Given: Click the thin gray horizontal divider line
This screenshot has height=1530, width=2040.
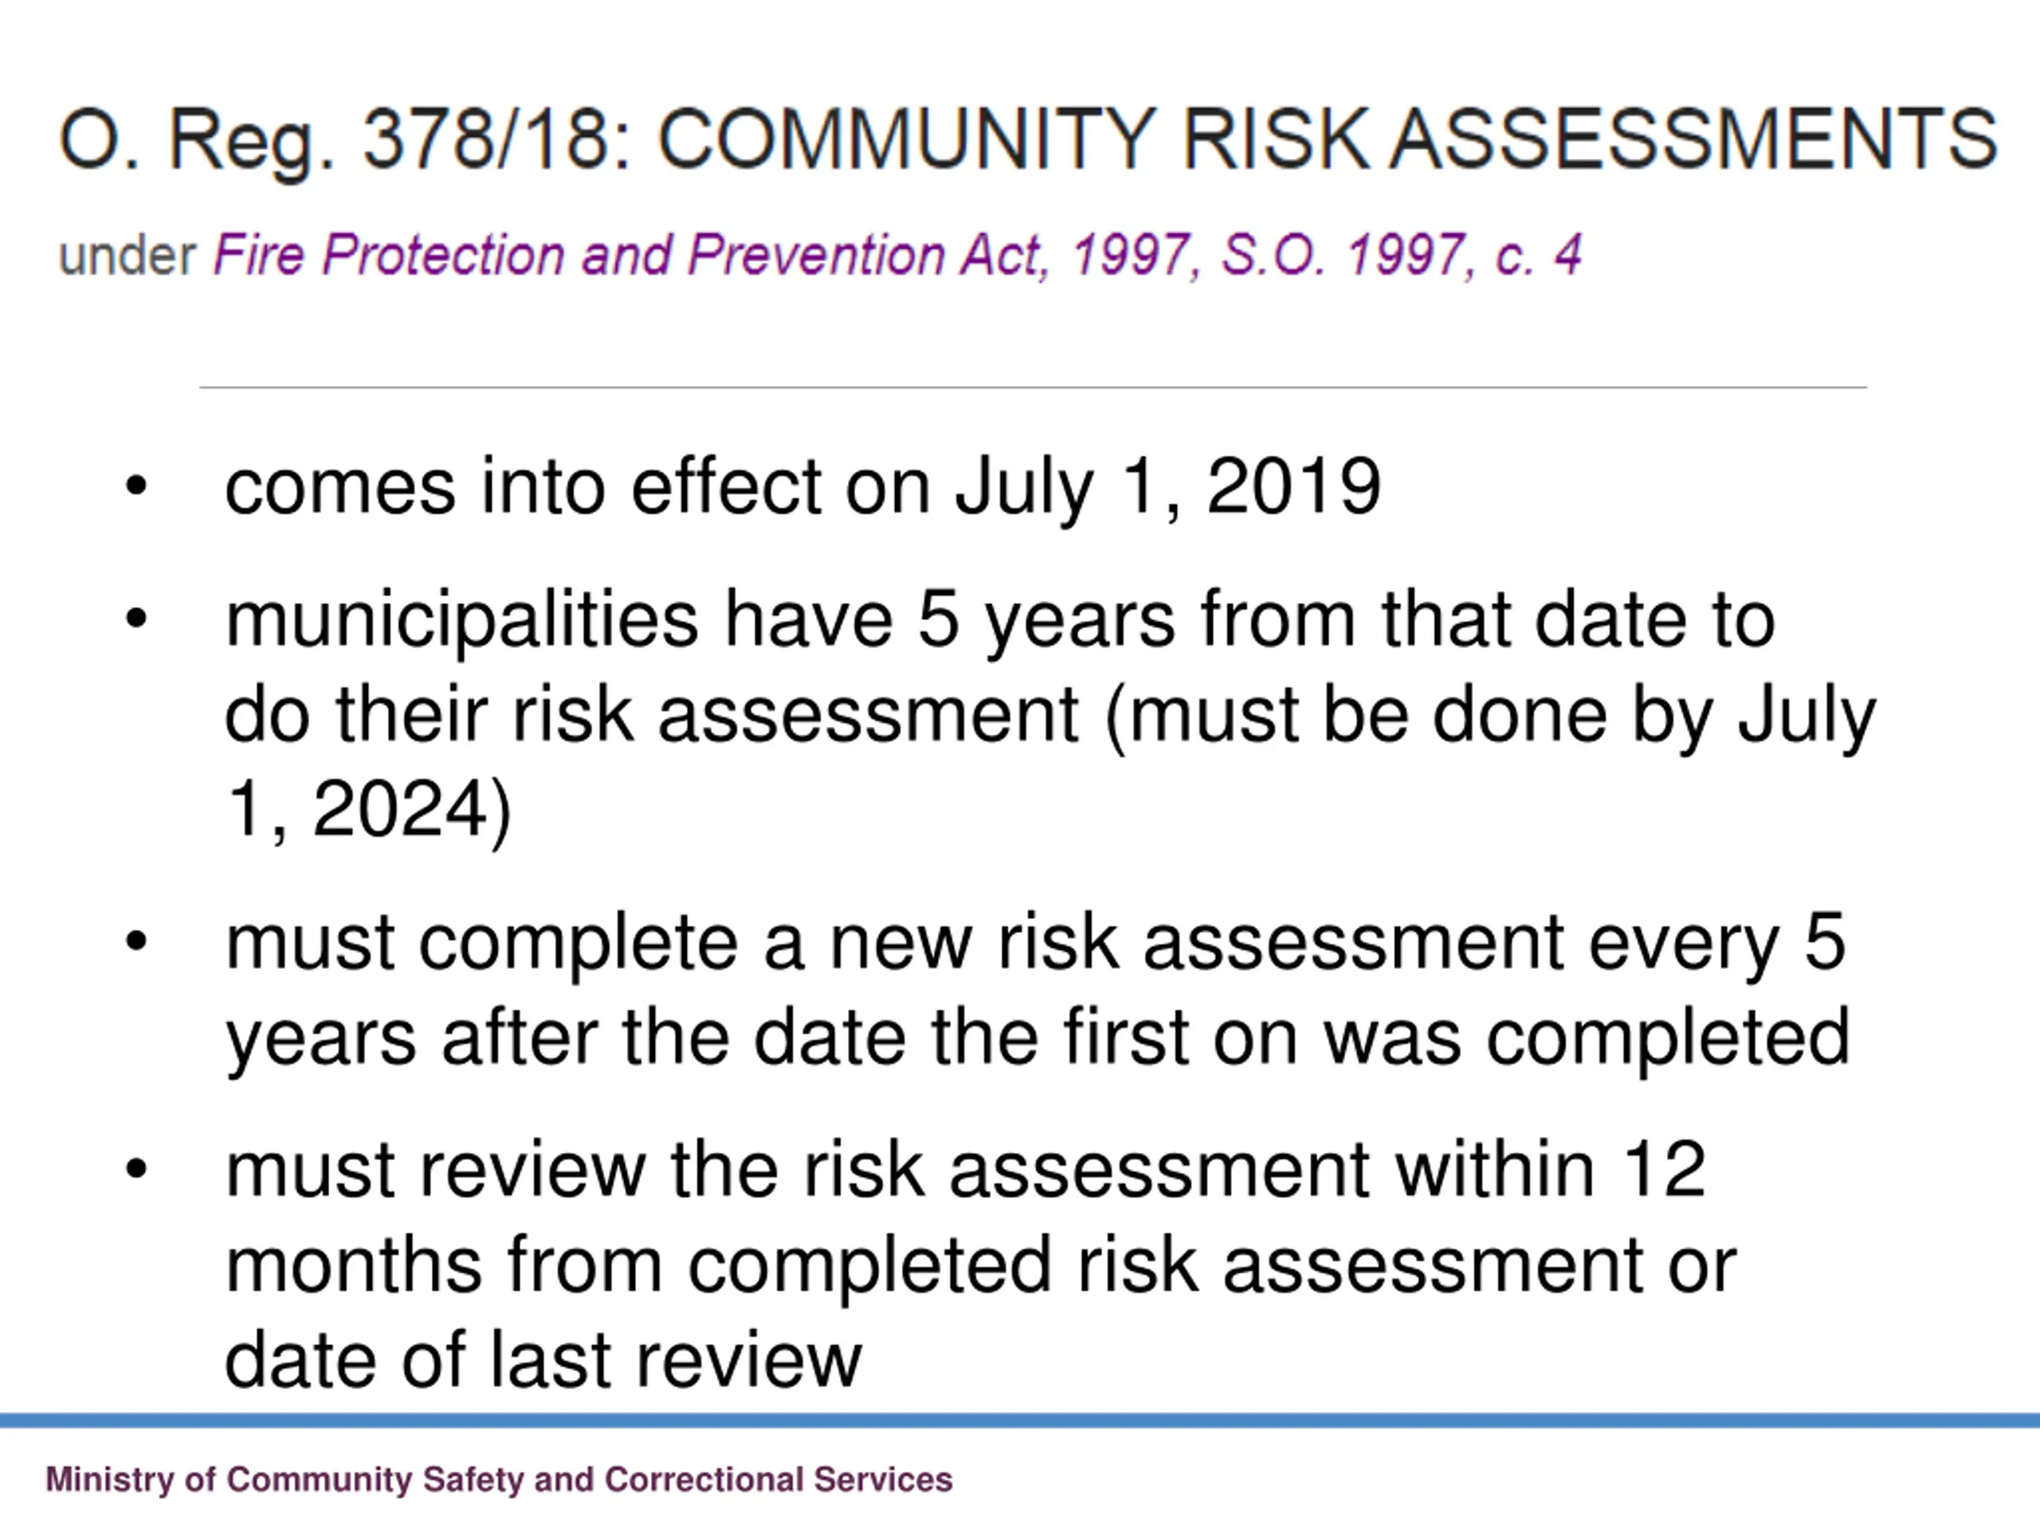Looking at the screenshot, I should click(x=1033, y=387).
